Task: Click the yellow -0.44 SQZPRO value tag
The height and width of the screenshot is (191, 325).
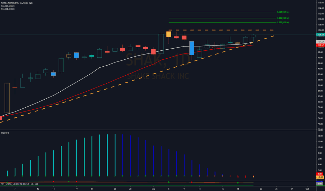Action: (x=320, y=177)
